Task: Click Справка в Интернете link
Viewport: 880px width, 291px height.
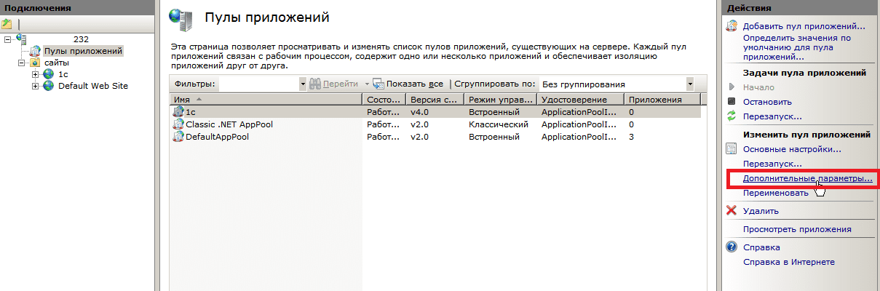Action: (788, 262)
